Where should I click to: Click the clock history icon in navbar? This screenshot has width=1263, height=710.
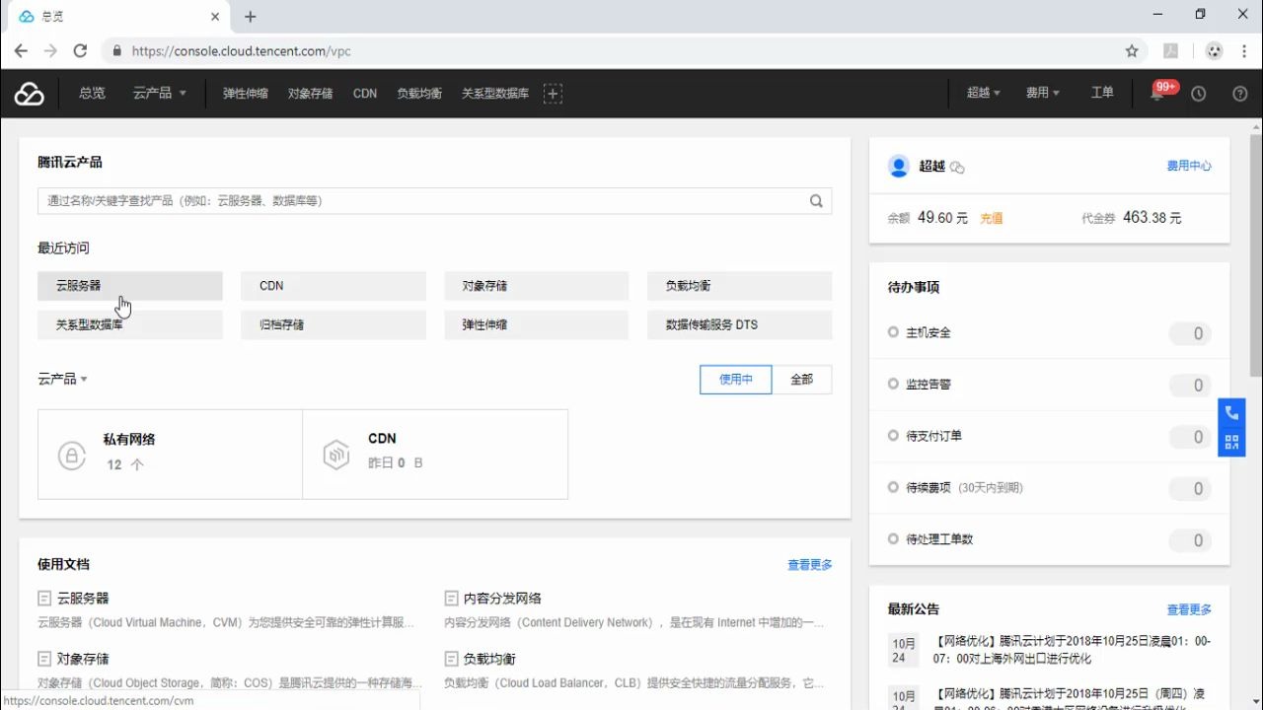(x=1198, y=94)
